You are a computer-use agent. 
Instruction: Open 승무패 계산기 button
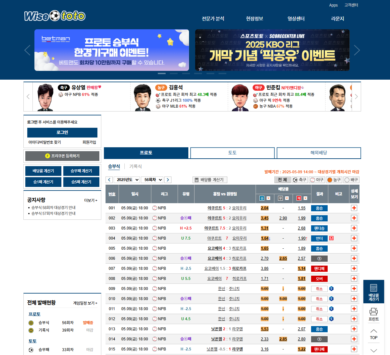point(81,171)
